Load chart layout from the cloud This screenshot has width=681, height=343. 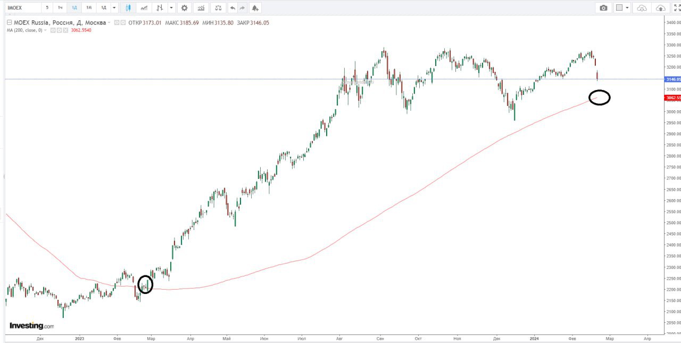642,8
